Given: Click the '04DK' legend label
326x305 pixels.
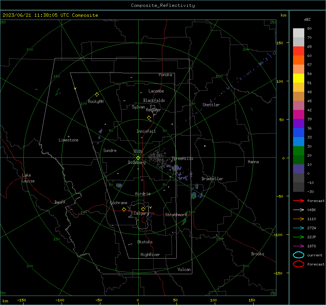Looking at the screenshot, I should point(312,210).
